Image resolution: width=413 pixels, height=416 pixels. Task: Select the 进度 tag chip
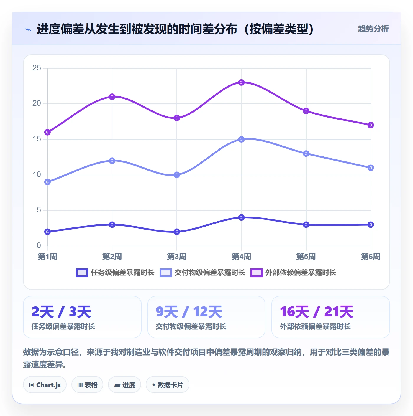(124, 385)
